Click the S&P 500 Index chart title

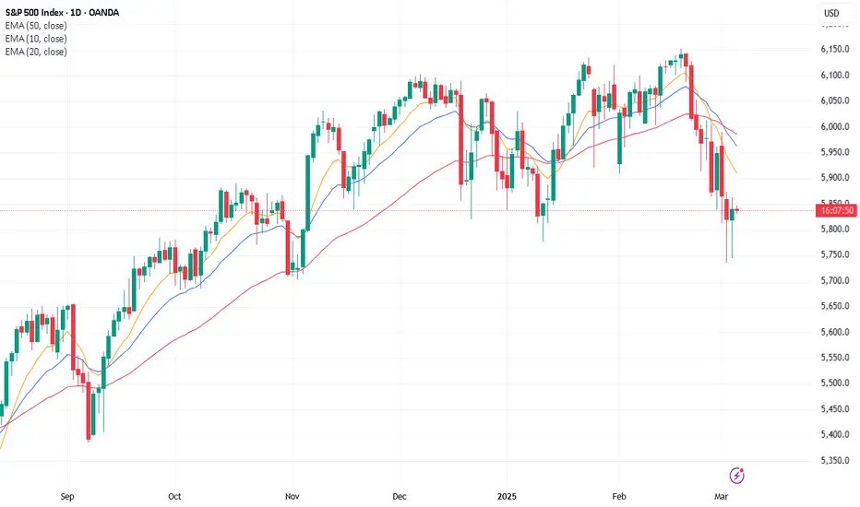(x=62, y=13)
